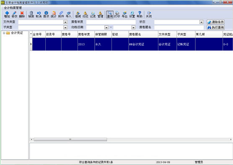Open the 状态 dropdown arrow
Image resolution: width=233 pixels, height=165 pixels.
(201, 22)
